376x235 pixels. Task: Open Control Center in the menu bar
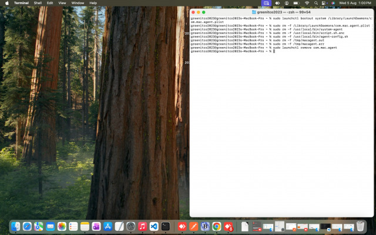324,3
